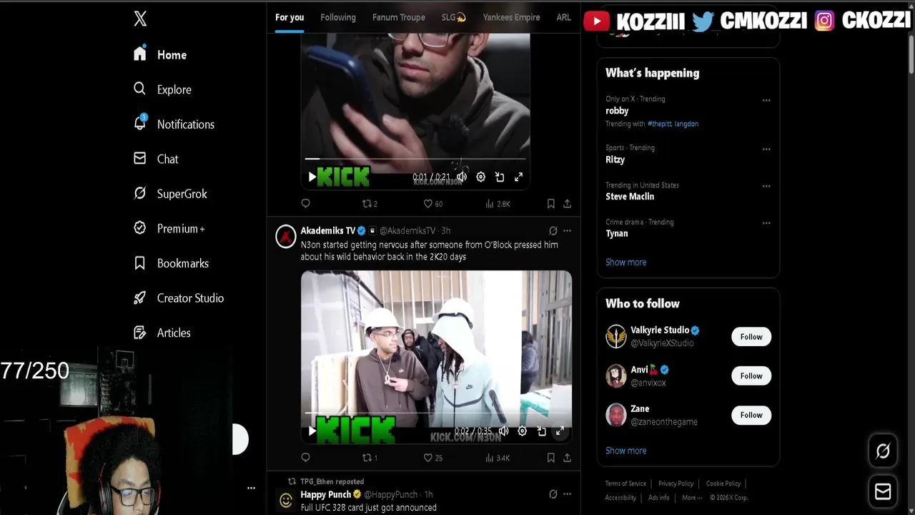Show more trends under What's happening

pos(625,263)
